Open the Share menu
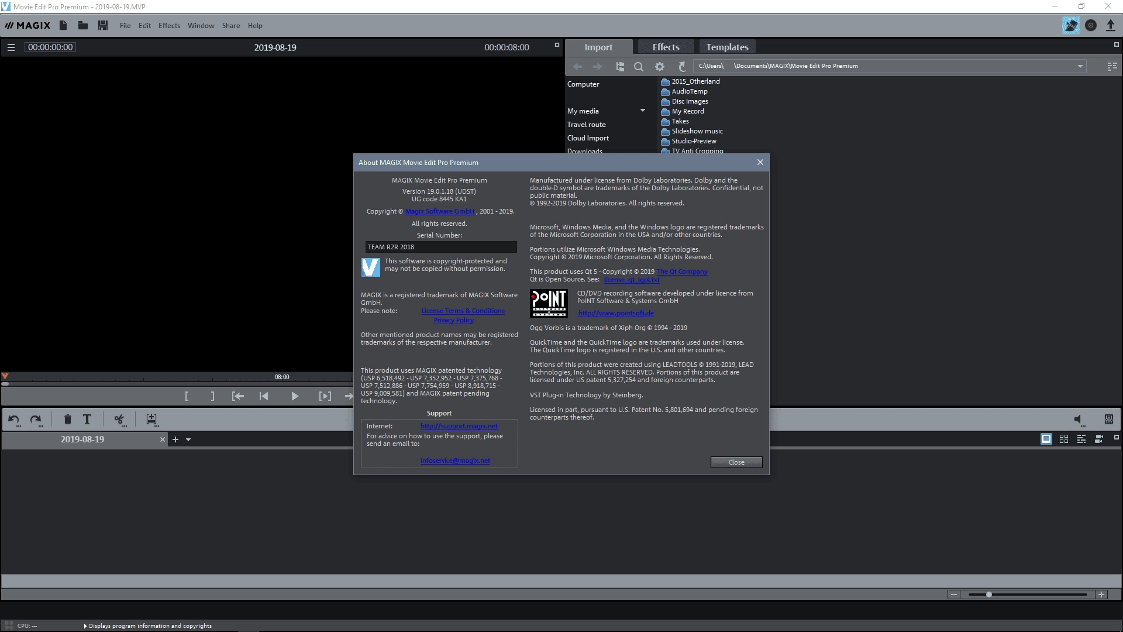Screen dimensions: 1123x632 point(231,26)
